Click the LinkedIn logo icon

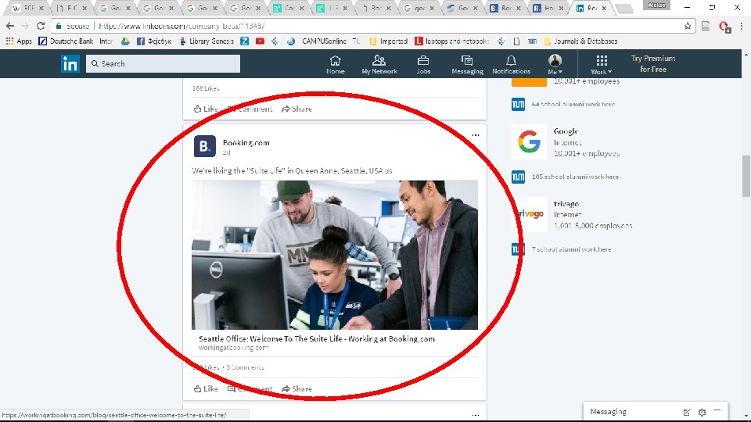70,63
